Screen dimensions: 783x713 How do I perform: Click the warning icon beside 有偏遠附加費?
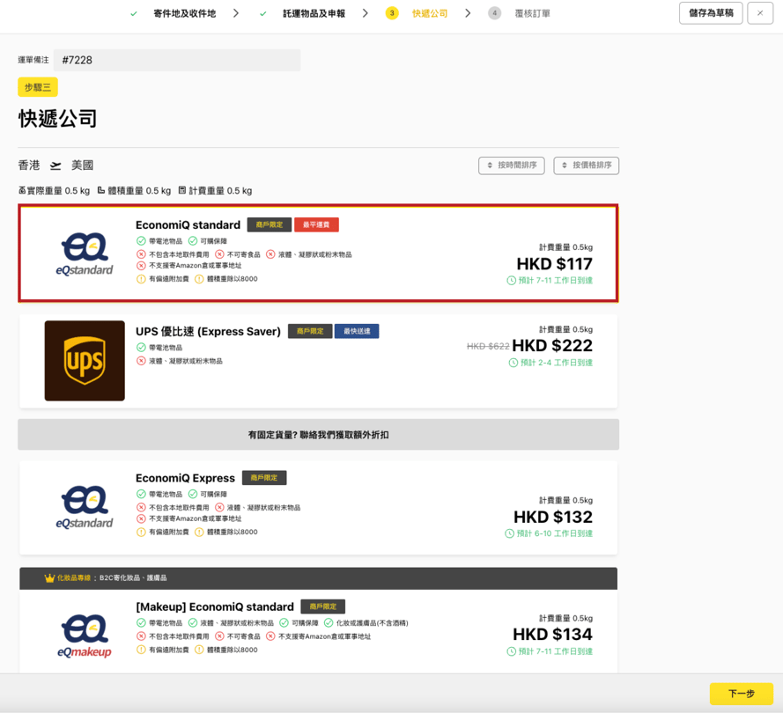[x=141, y=279]
